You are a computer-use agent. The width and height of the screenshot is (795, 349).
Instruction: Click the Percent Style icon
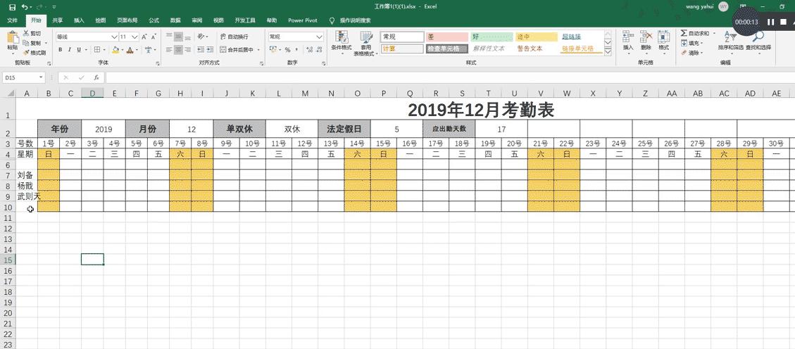tap(287, 50)
